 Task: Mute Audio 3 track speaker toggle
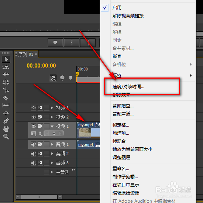point(34,163)
